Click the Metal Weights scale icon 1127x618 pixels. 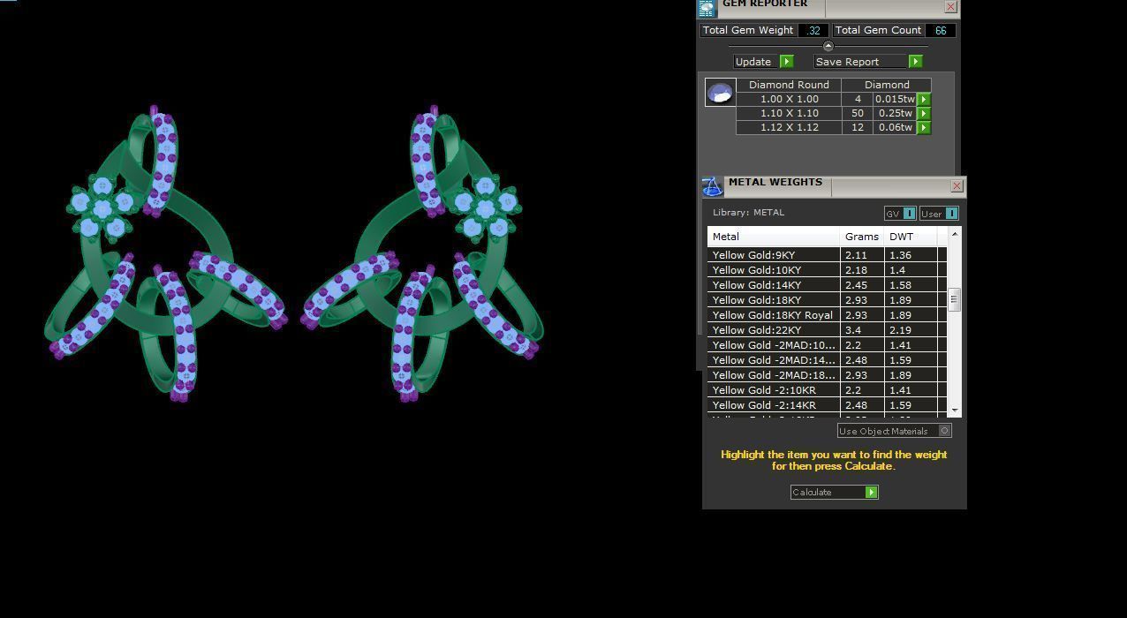point(712,186)
